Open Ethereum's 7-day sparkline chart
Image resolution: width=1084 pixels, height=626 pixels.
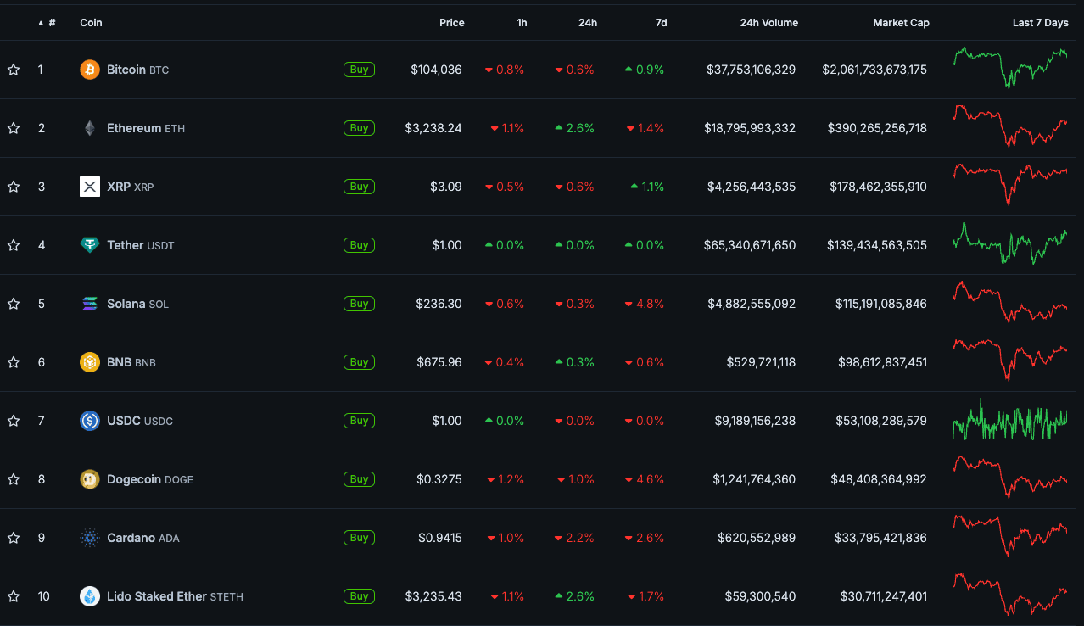(1009, 126)
